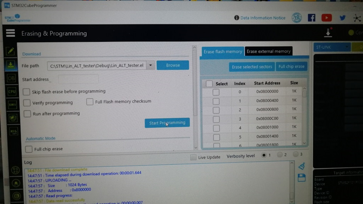Click the Size column header
This screenshot has width=363, height=204.
(294, 83)
